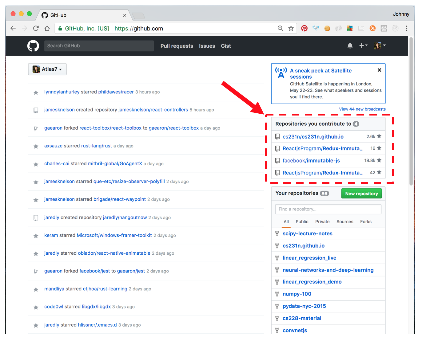Click the zoom magnifier in address bar
The height and width of the screenshot is (341, 422).
280,28
